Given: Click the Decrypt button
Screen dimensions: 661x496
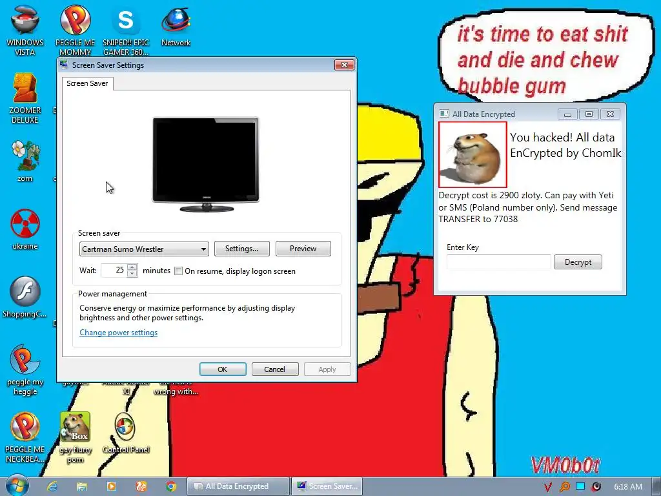Looking at the screenshot, I should (578, 262).
